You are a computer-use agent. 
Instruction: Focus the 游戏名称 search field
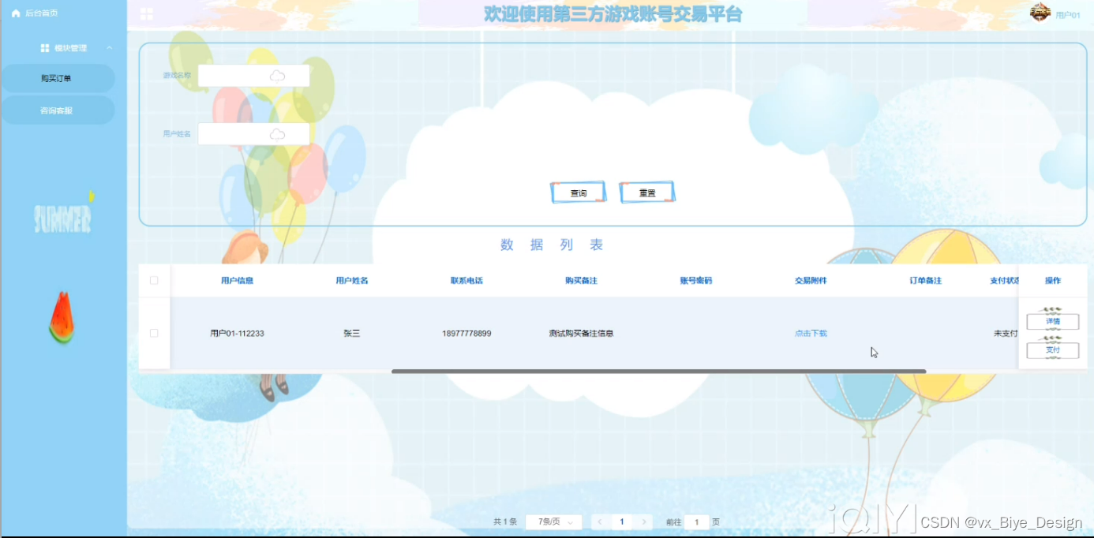[253, 76]
